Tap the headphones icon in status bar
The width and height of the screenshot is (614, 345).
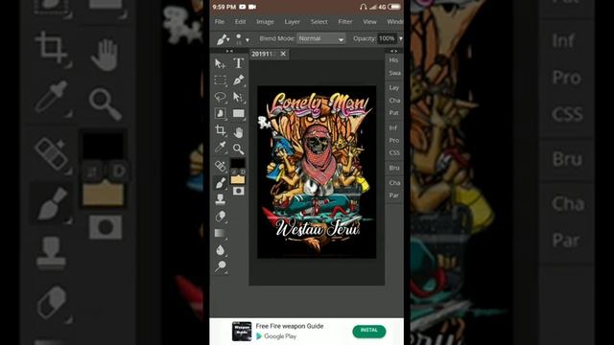(x=363, y=7)
